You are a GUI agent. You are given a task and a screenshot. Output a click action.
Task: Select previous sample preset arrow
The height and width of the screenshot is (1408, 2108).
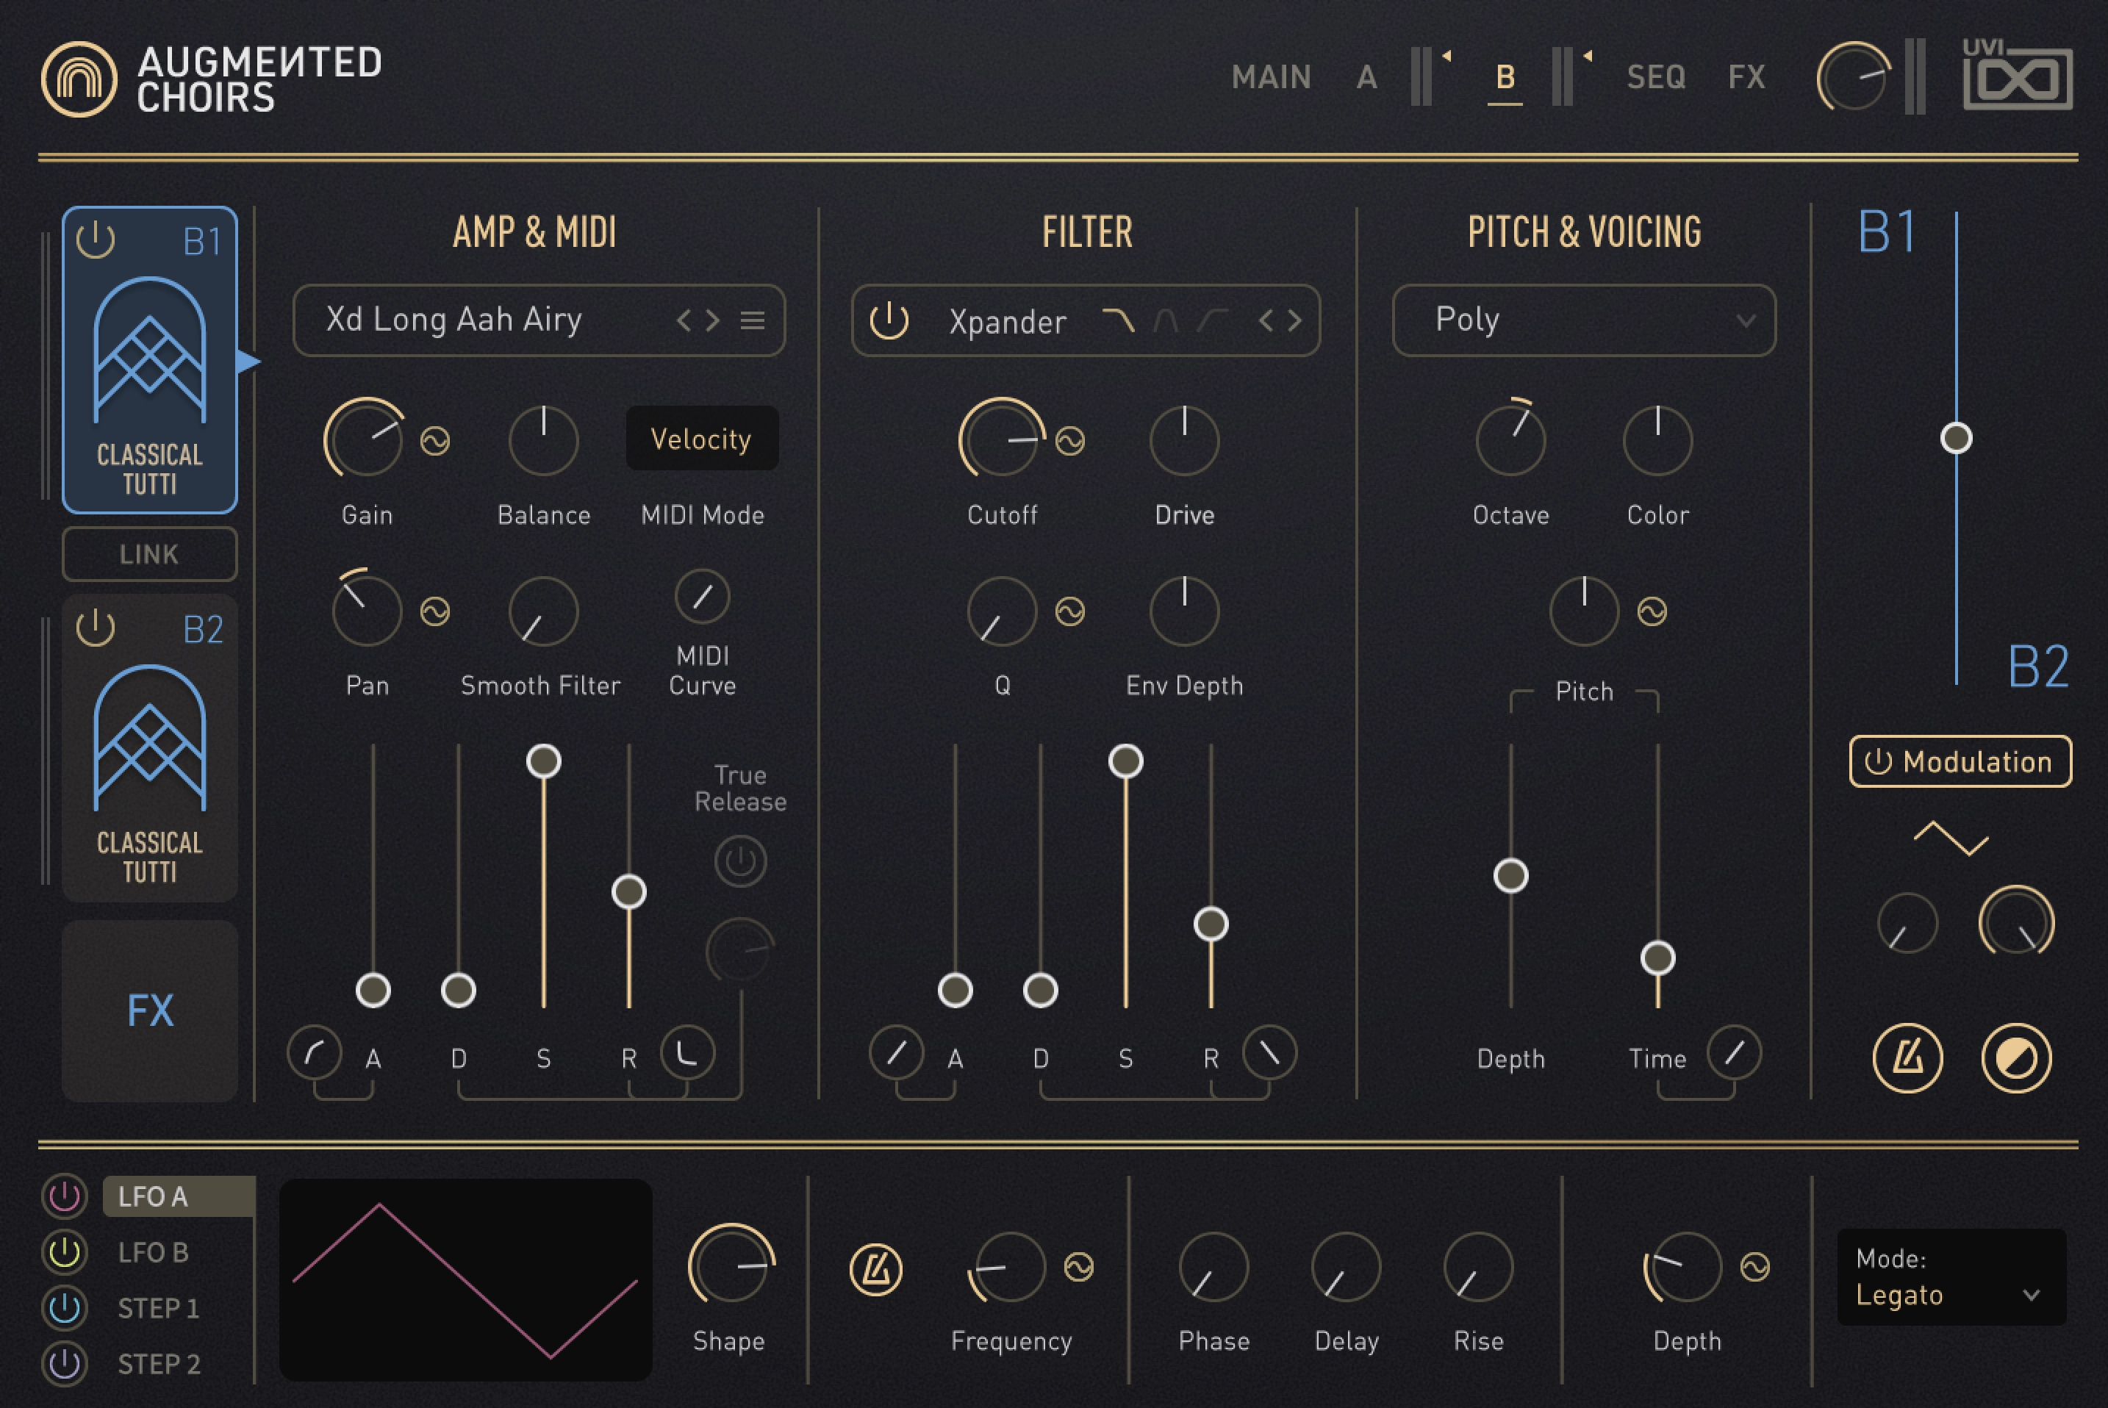point(684,320)
